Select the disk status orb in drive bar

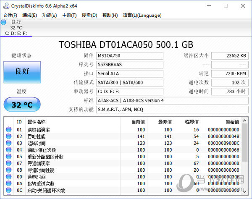(x=3, y=22)
